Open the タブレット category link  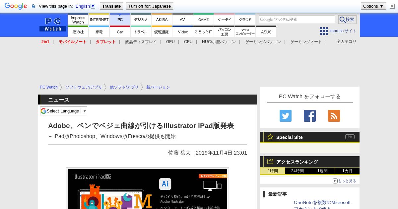click(x=105, y=42)
